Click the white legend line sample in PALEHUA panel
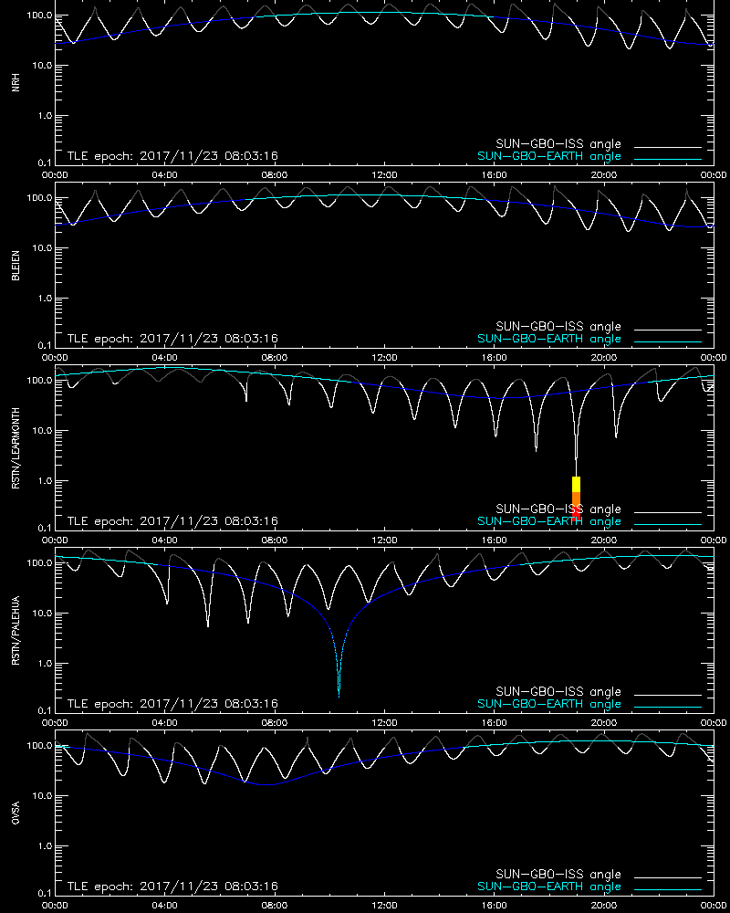This screenshot has height=913, width=730. point(668,695)
